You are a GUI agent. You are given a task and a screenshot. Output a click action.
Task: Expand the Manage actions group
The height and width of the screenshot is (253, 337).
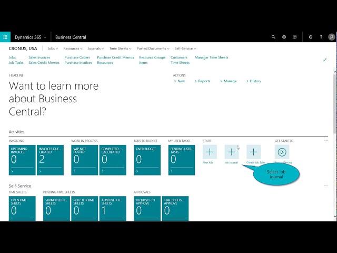coord(228,81)
